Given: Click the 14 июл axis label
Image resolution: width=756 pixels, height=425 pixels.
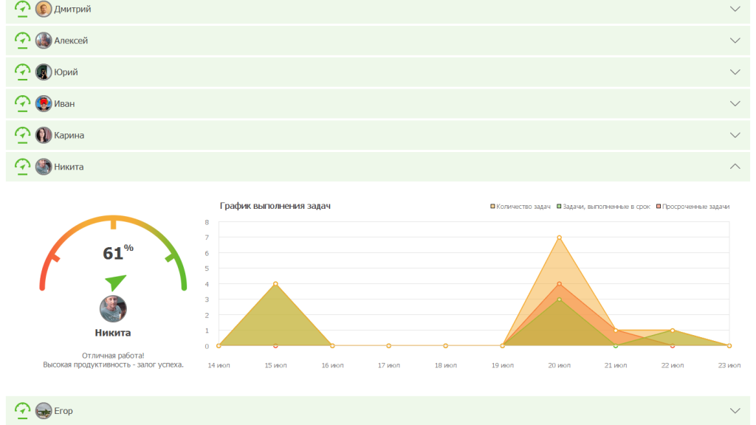Looking at the screenshot, I should click(x=219, y=365).
